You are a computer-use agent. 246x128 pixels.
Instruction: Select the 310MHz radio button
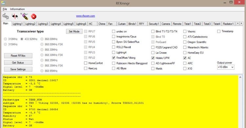6,39
